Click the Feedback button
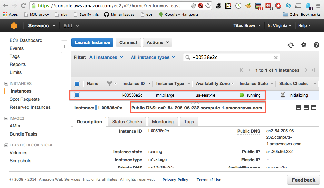The image size is (324, 188). pyautogui.click(x=303, y=180)
